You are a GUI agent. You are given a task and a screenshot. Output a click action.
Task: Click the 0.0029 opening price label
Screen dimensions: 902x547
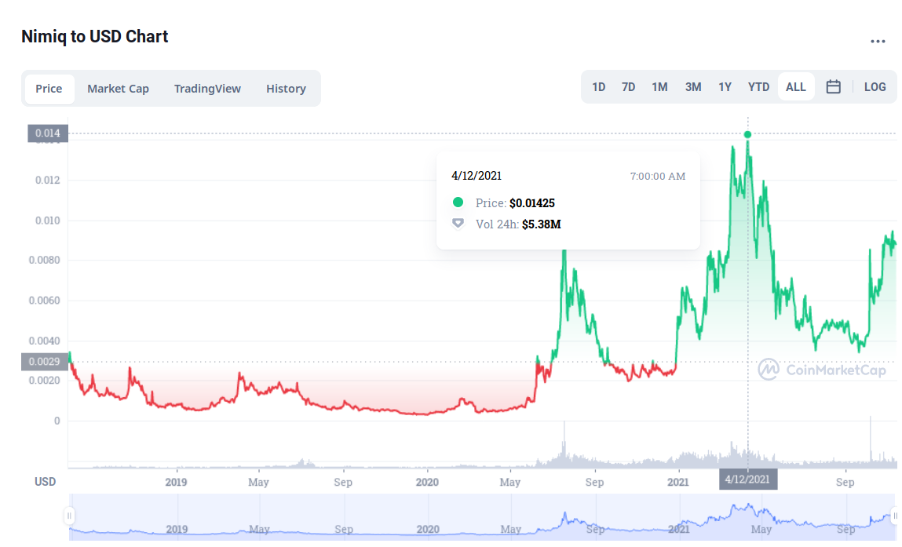45,361
